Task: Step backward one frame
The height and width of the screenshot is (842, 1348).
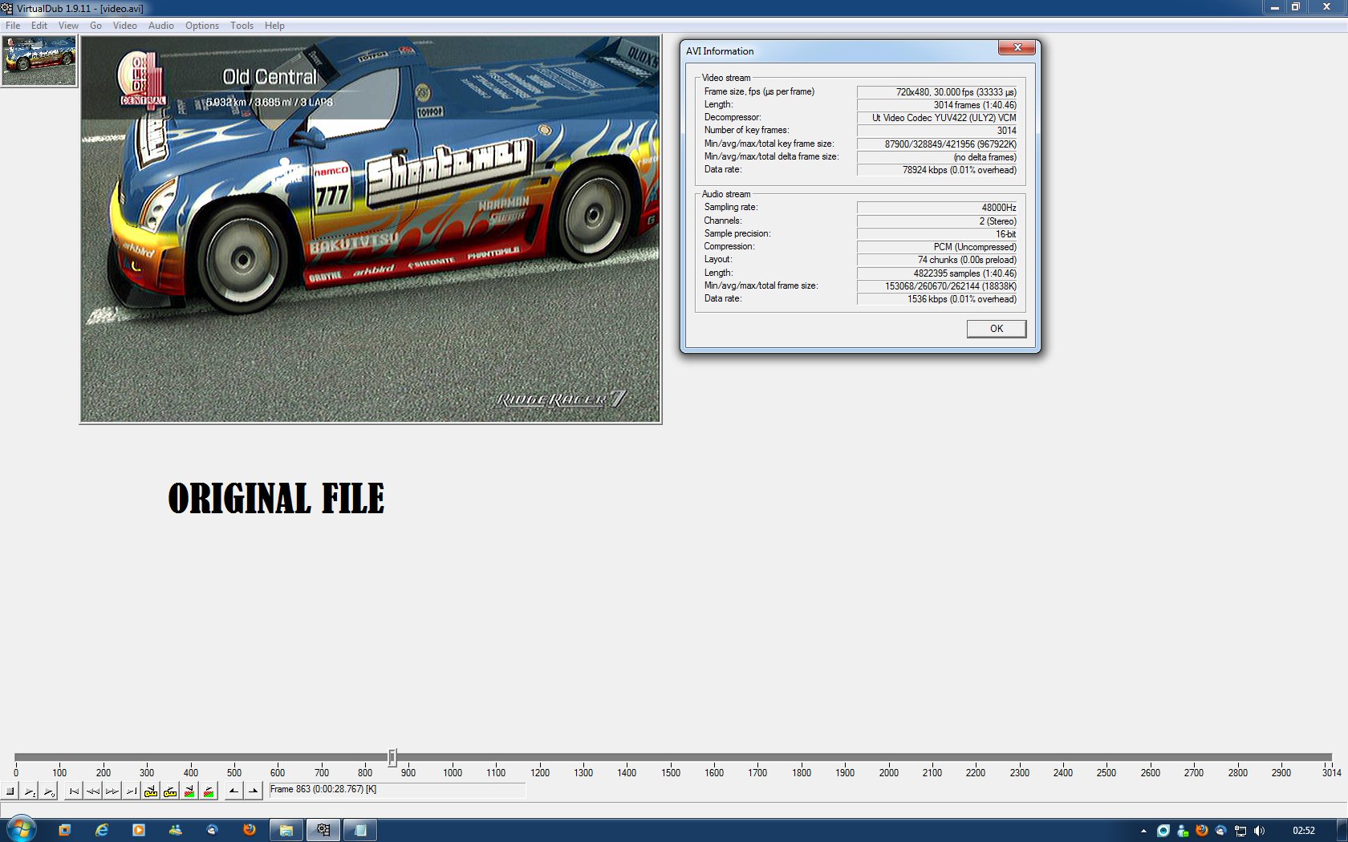Action: 93,791
